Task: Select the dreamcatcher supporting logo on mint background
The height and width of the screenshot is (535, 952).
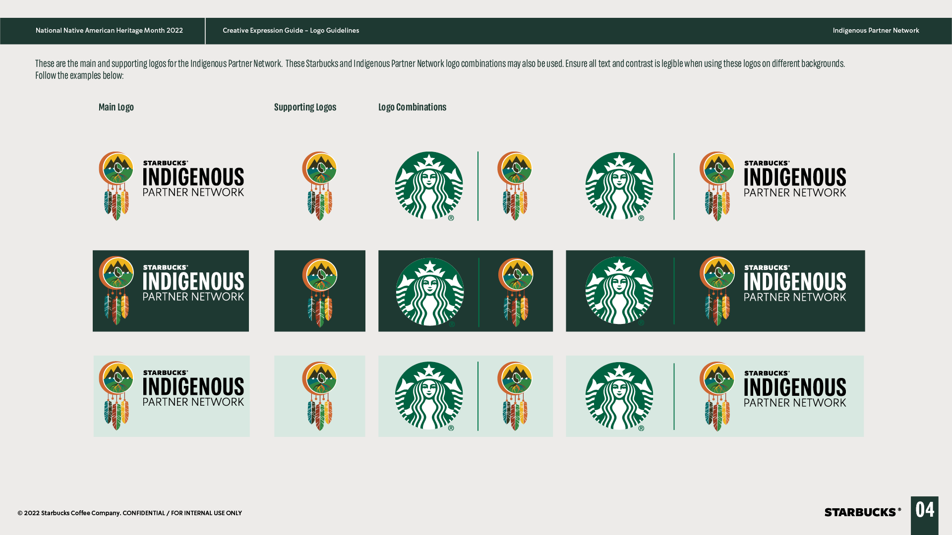Action: click(x=320, y=396)
